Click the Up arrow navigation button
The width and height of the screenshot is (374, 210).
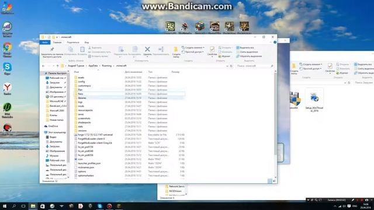[57, 66]
